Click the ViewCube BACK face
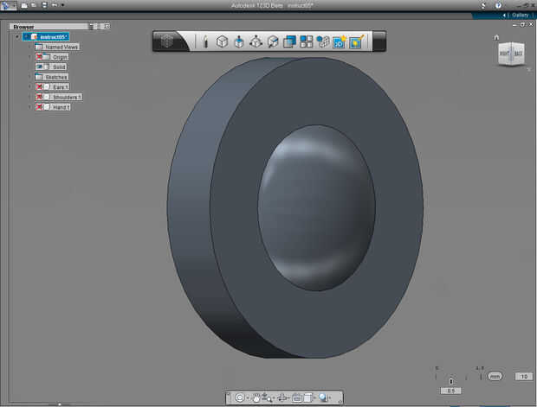Viewport: 537px width, 407px height. tap(517, 54)
